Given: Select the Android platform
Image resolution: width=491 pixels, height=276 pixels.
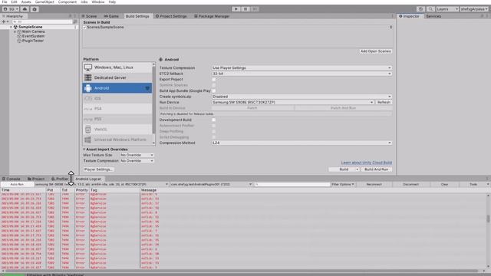Looking at the screenshot, I should (x=117, y=88).
